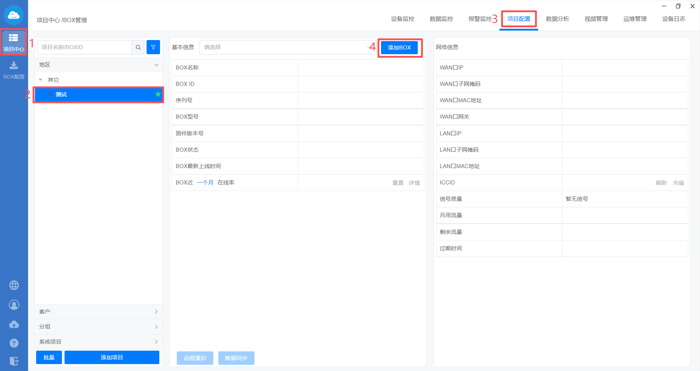Click the 一个月 online rate period link
Screen dimensions: 700x371
205,183
